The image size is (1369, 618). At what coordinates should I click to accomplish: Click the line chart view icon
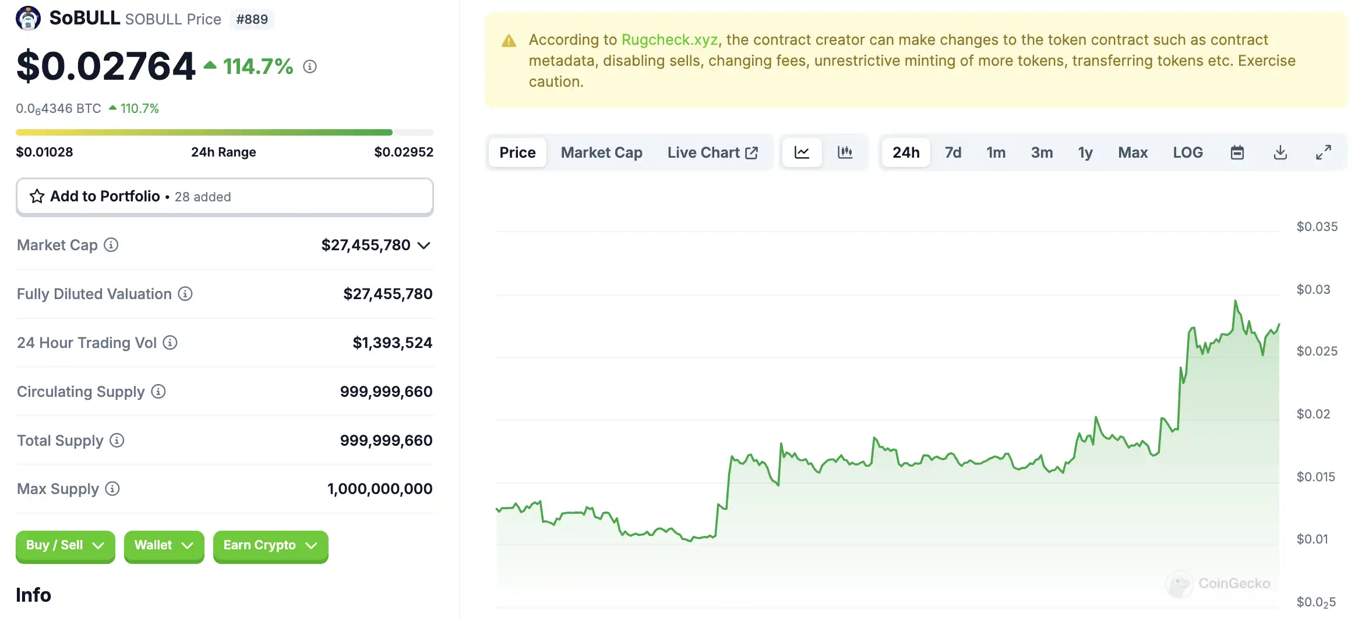pos(802,152)
